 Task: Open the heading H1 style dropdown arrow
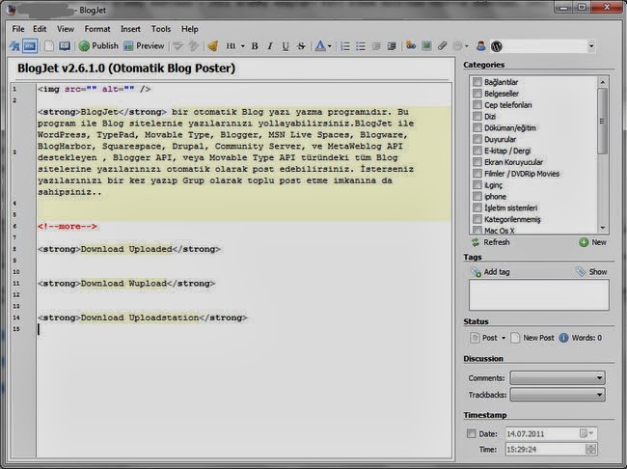click(243, 46)
